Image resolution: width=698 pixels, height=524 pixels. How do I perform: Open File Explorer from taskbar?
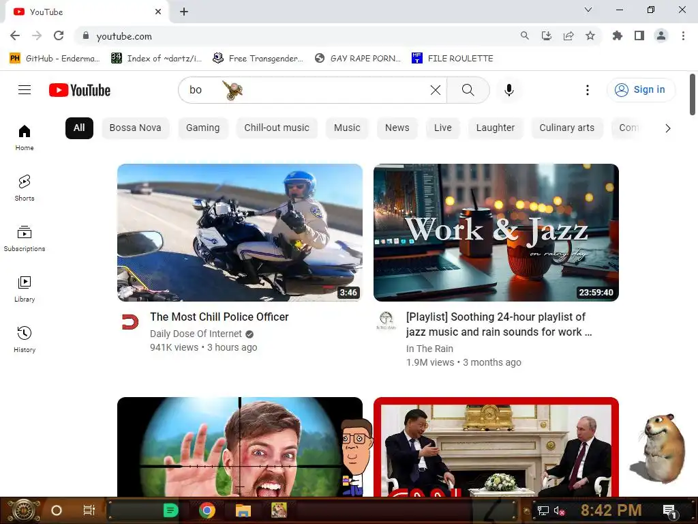tap(243, 510)
